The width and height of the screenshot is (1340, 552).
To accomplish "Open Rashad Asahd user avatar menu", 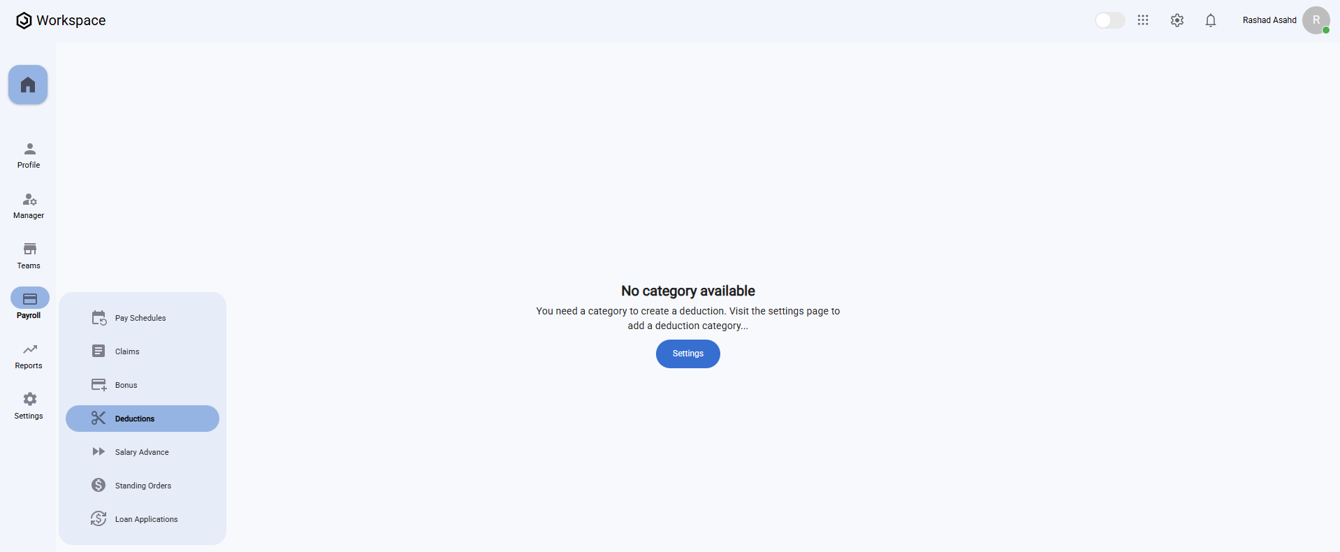I will click(1316, 20).
